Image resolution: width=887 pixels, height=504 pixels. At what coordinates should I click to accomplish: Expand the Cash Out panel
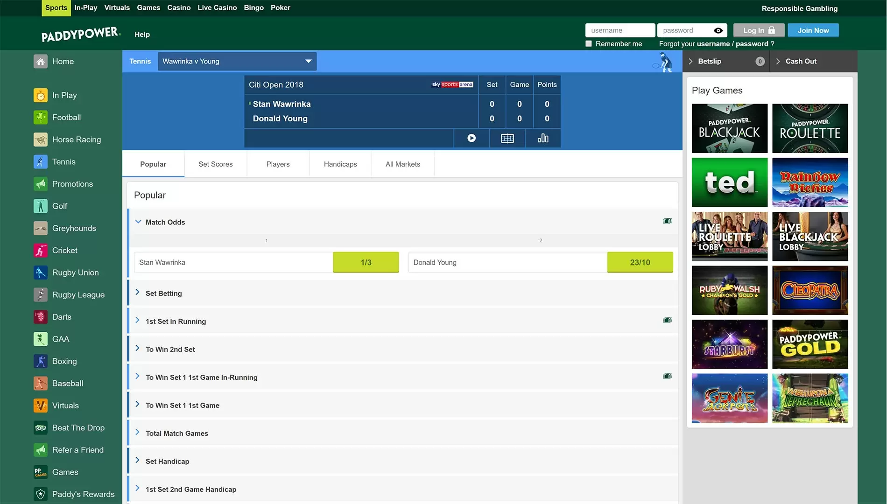814,62
